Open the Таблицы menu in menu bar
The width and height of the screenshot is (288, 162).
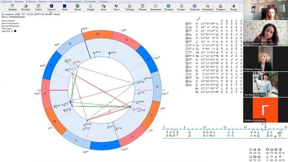coord(31,1)
